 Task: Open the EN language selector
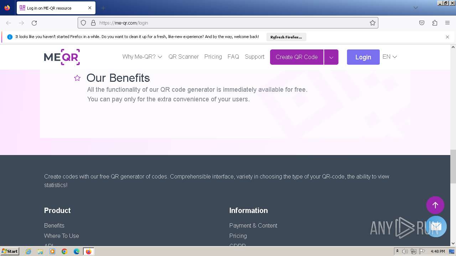click(390, 57)
